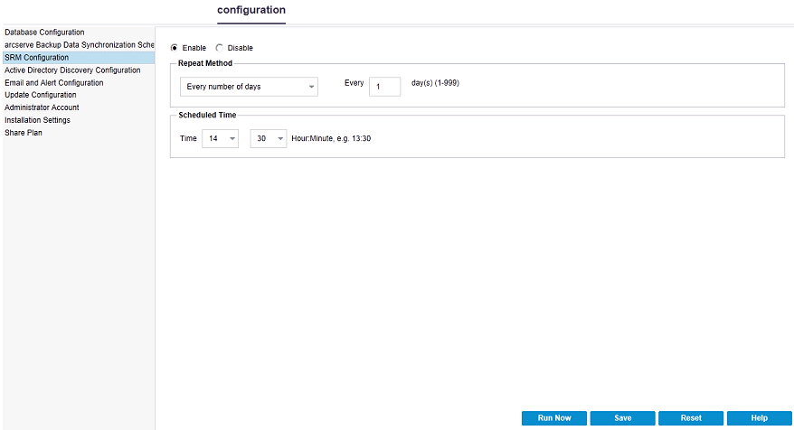Open the Repeat Method dropdown
This screenshot has width=794, height=430.
click(x=249, y=87)
